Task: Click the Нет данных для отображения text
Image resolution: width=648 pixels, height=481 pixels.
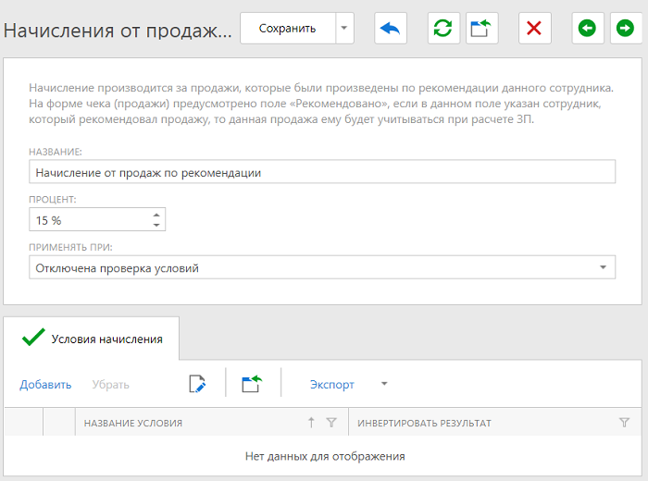Action: pos(325,456)
